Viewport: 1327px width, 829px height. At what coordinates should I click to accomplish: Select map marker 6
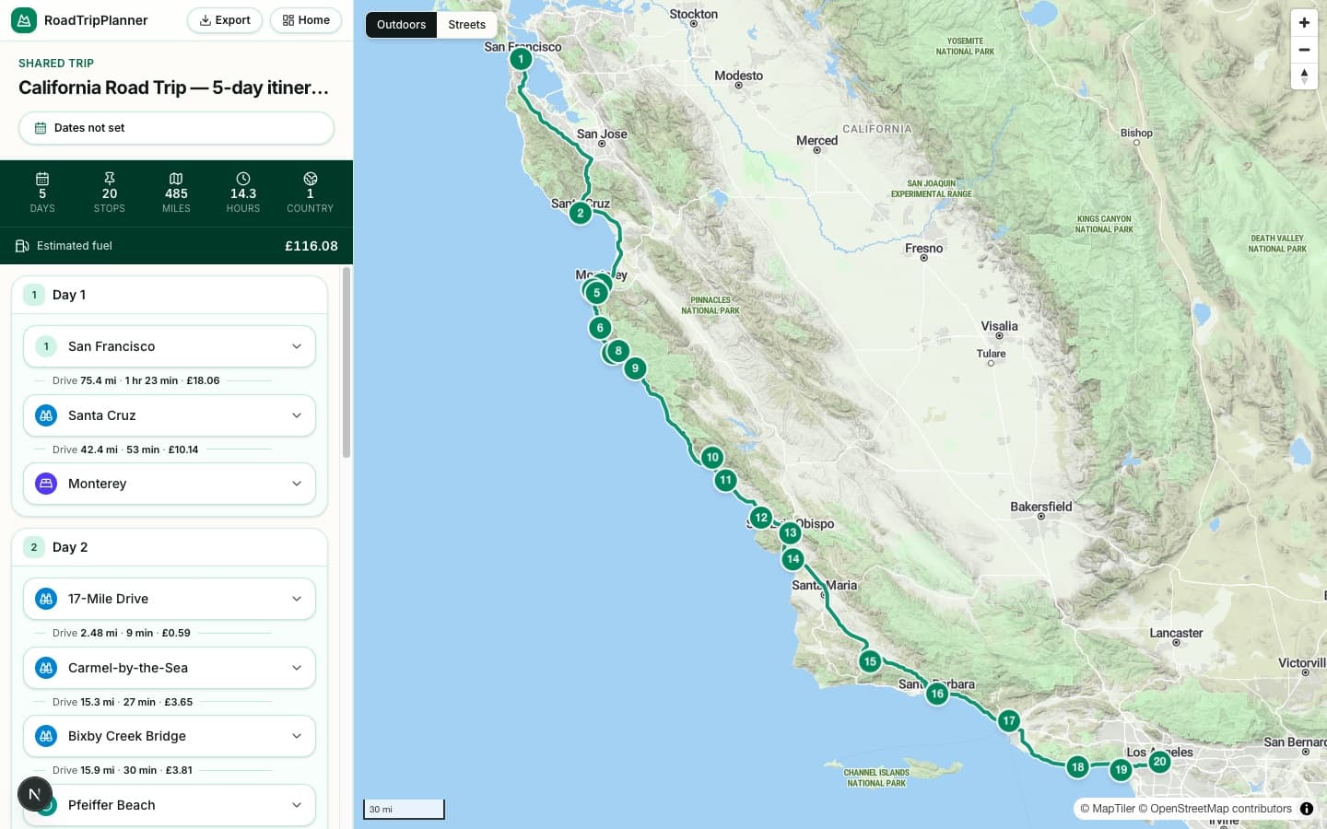[600, 328]
